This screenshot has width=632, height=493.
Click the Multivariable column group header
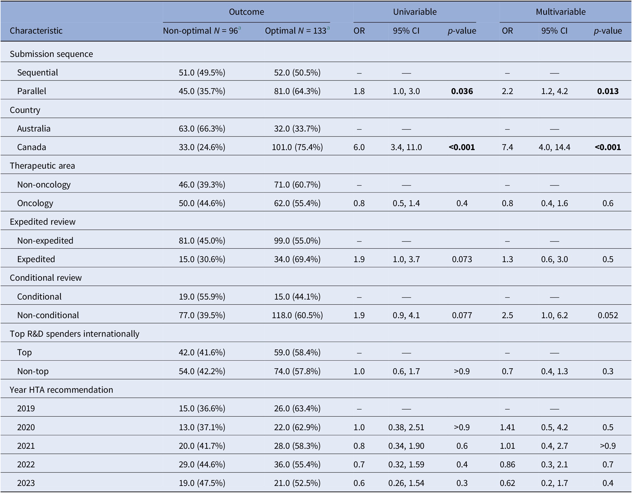561,12
